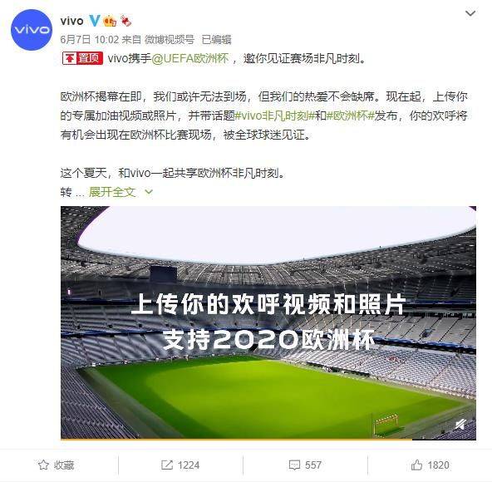Image resolution: width=492 pixels, height=482 pixels.
Task: Click the vivo round avatar logo
Action: click(32, 30)
